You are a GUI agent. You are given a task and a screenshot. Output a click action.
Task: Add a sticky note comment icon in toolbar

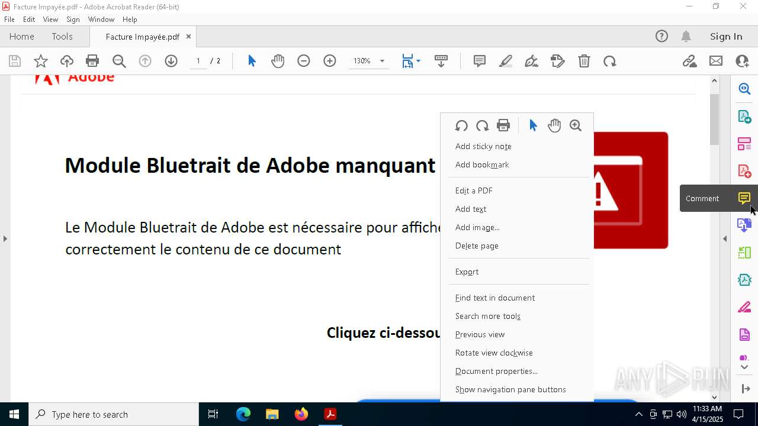480,61
